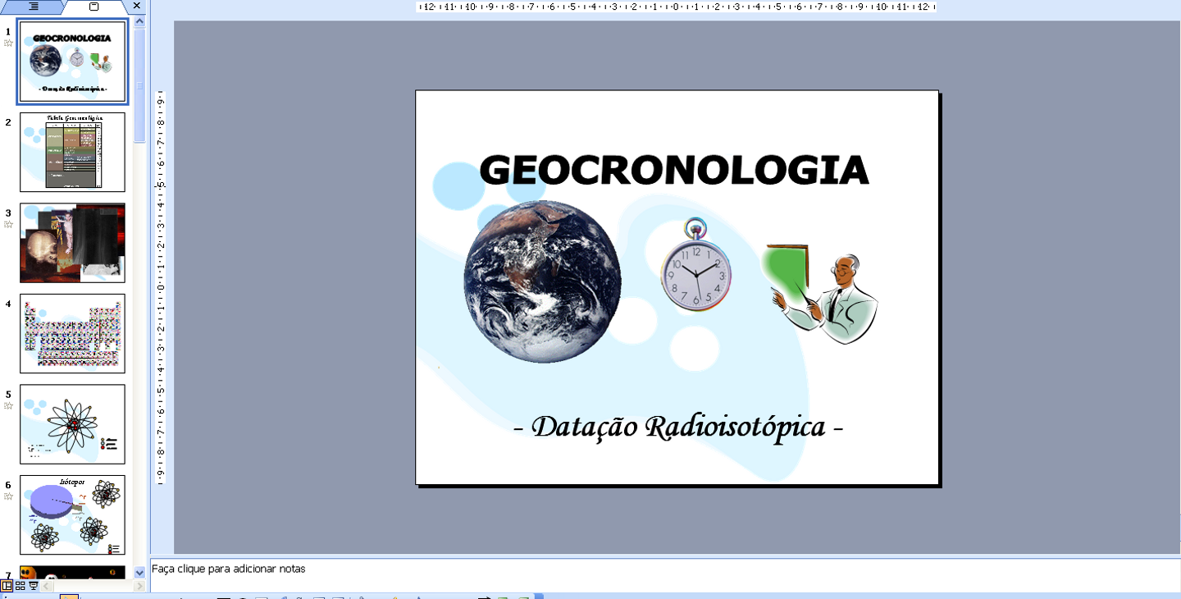The image size is (1181, 599).
Task: Select the 'Datação Radioisotópica' subtitle text
Action: click(678, 427)
